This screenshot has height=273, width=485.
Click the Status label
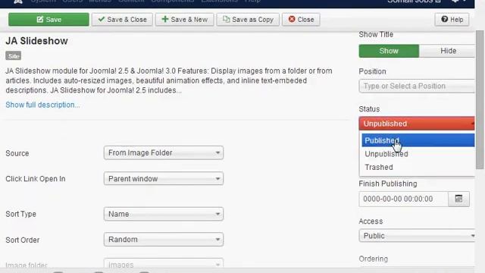pyautogui.click(x=369, y=109)
